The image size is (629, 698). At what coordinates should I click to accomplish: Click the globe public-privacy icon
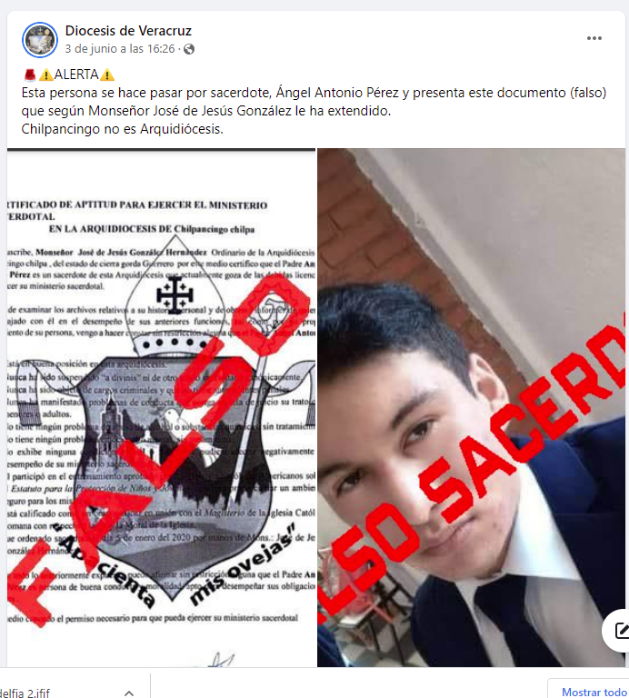(x=189, y=49)
